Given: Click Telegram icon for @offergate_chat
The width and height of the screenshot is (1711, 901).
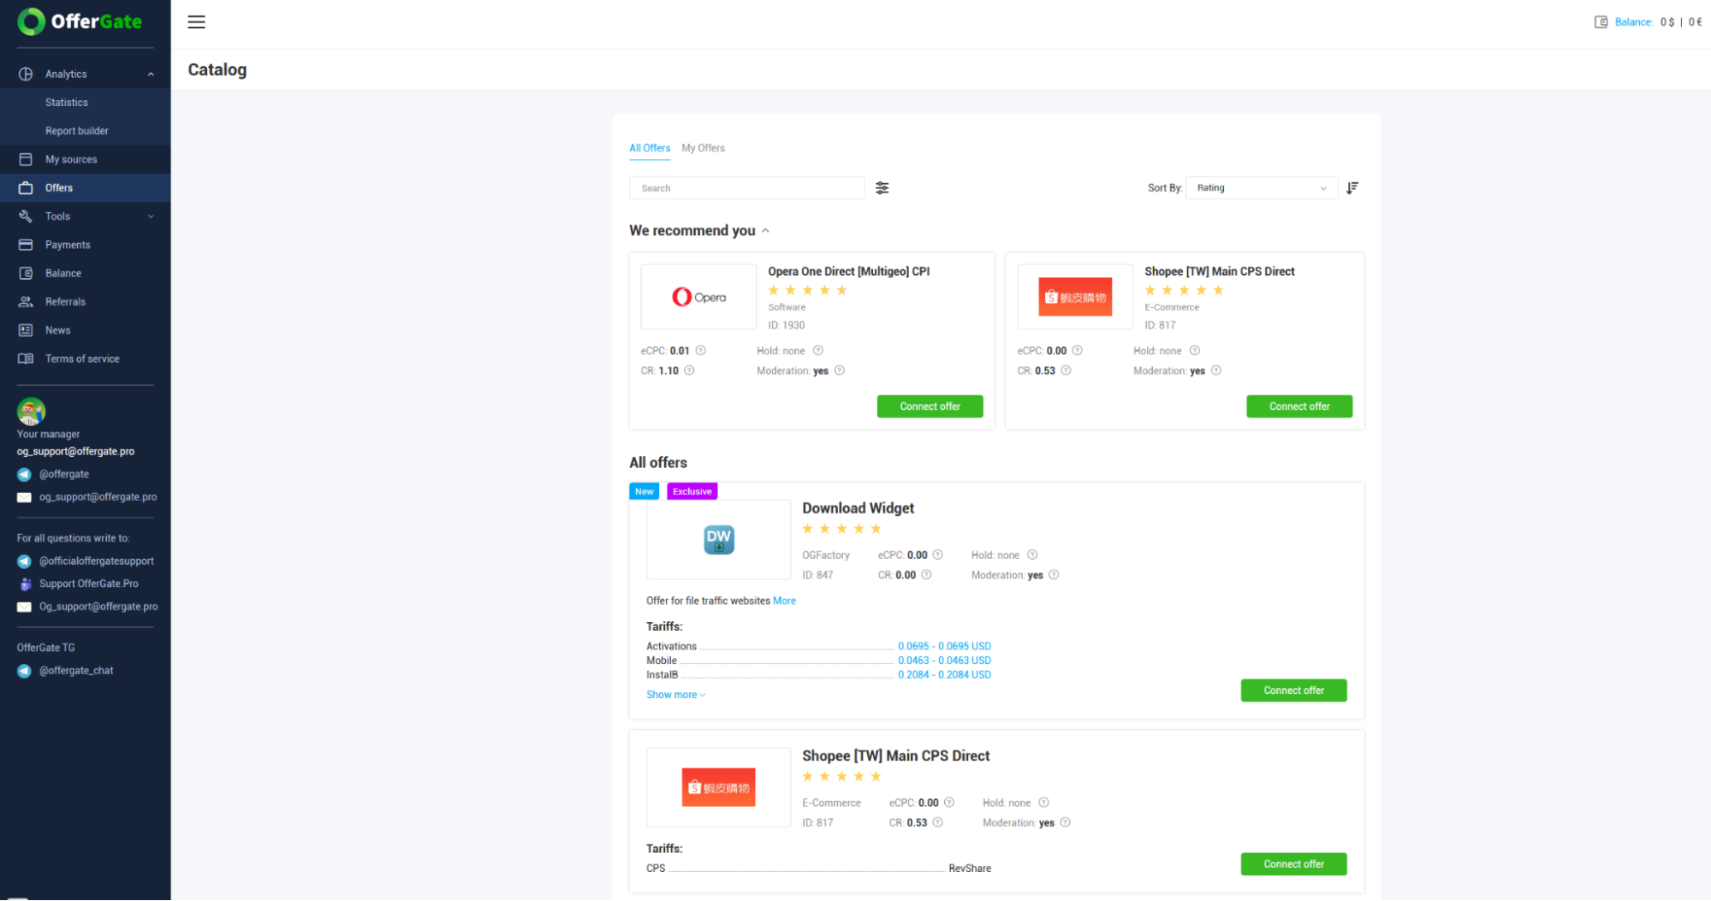Looking at the screenshot, I should click(24, 671).
